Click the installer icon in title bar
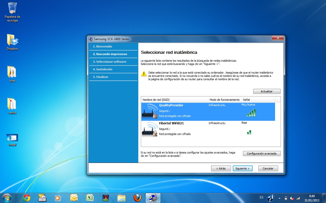Screen dimensions: 326x203 [91, 39]
